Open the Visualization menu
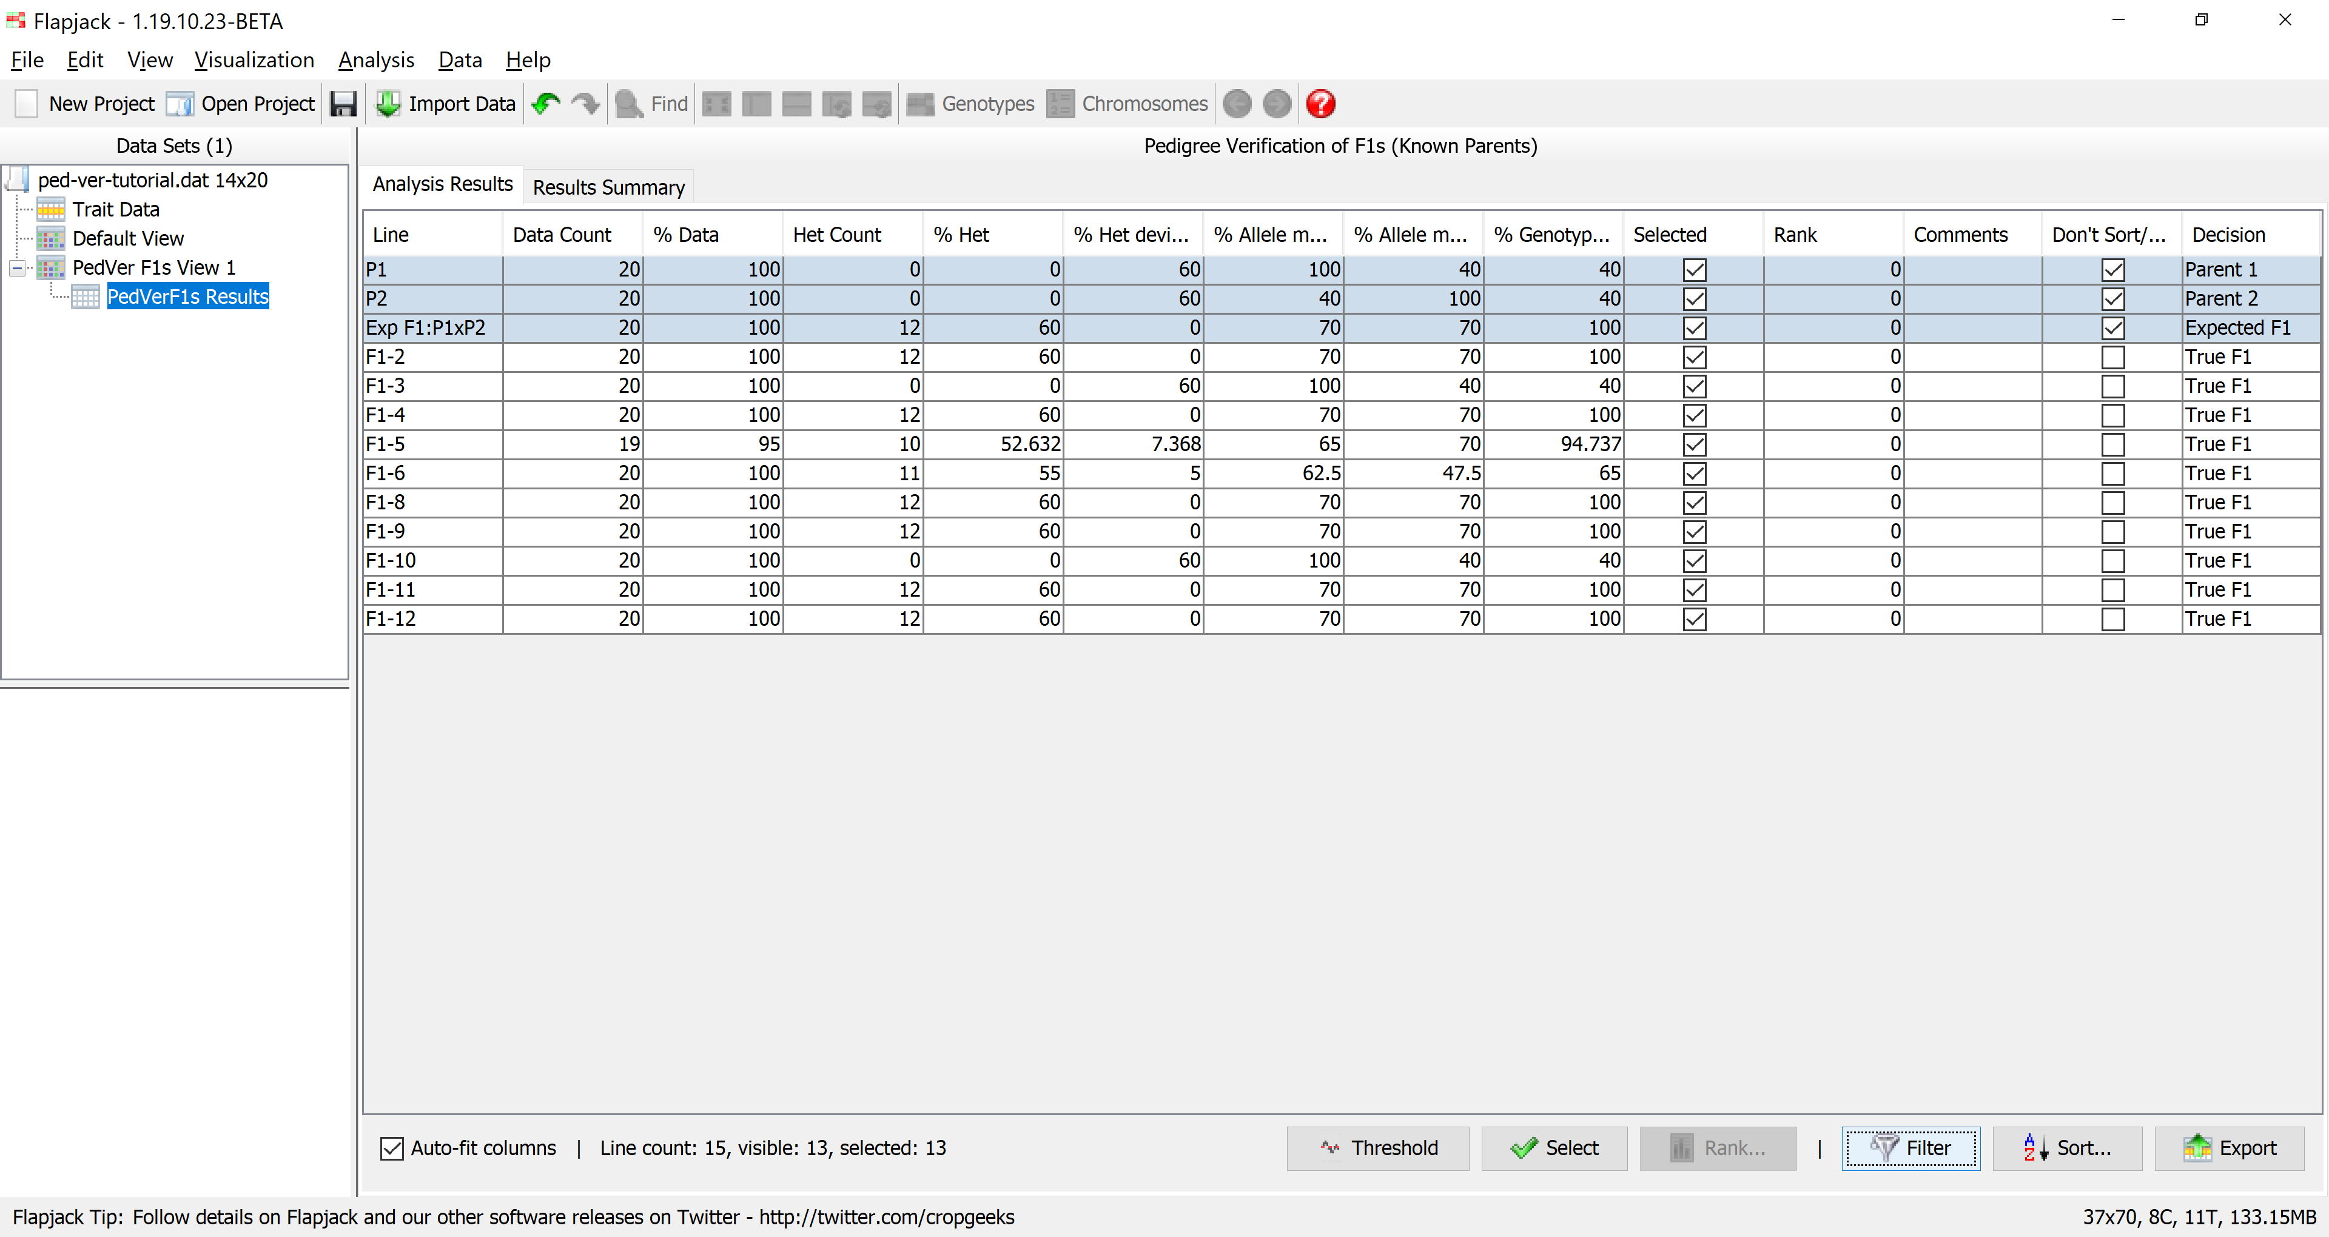 tap(254, 59)
